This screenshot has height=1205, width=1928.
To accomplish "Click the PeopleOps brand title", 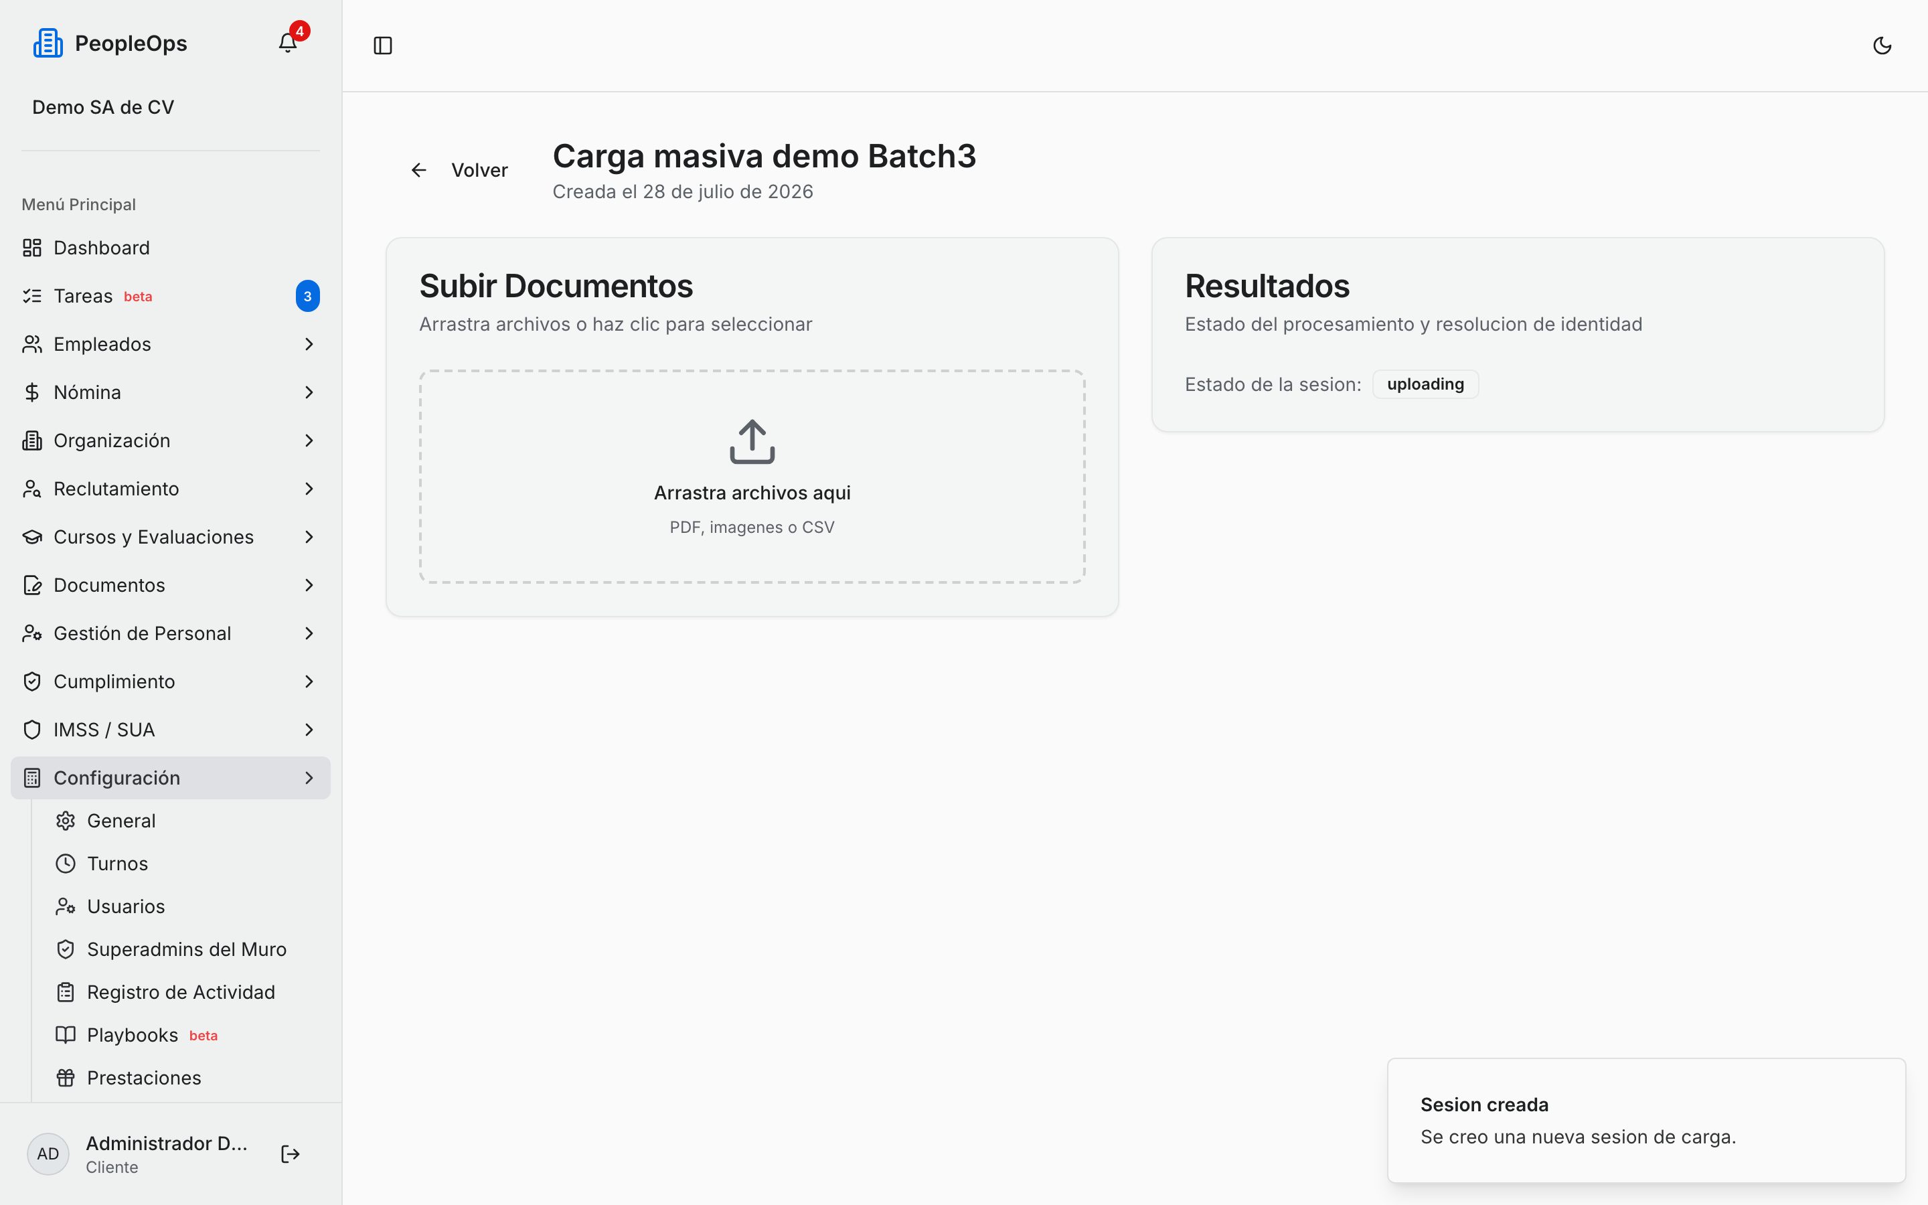I will click(131, 43).
